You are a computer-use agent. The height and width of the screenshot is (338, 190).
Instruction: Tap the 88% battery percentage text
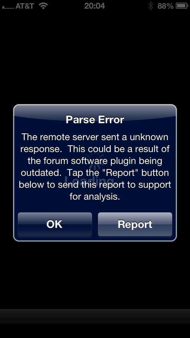click(165, 6)
